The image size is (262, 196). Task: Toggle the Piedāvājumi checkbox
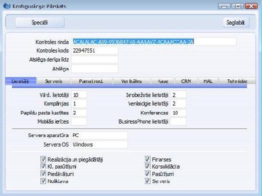43,174
